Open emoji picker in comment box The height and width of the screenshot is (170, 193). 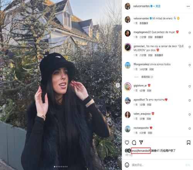tap(127, 165)
